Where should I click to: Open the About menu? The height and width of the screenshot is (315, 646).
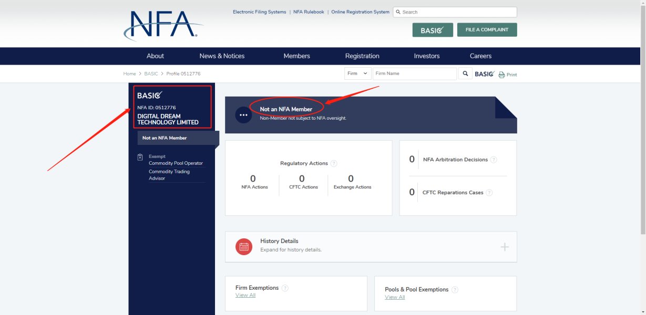point(155,56)
